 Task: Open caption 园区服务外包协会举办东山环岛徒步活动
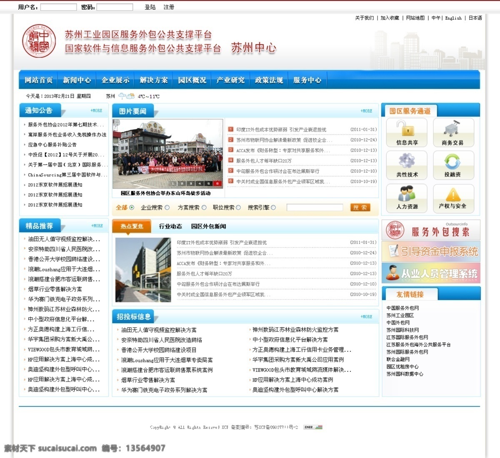coord(166,193)
